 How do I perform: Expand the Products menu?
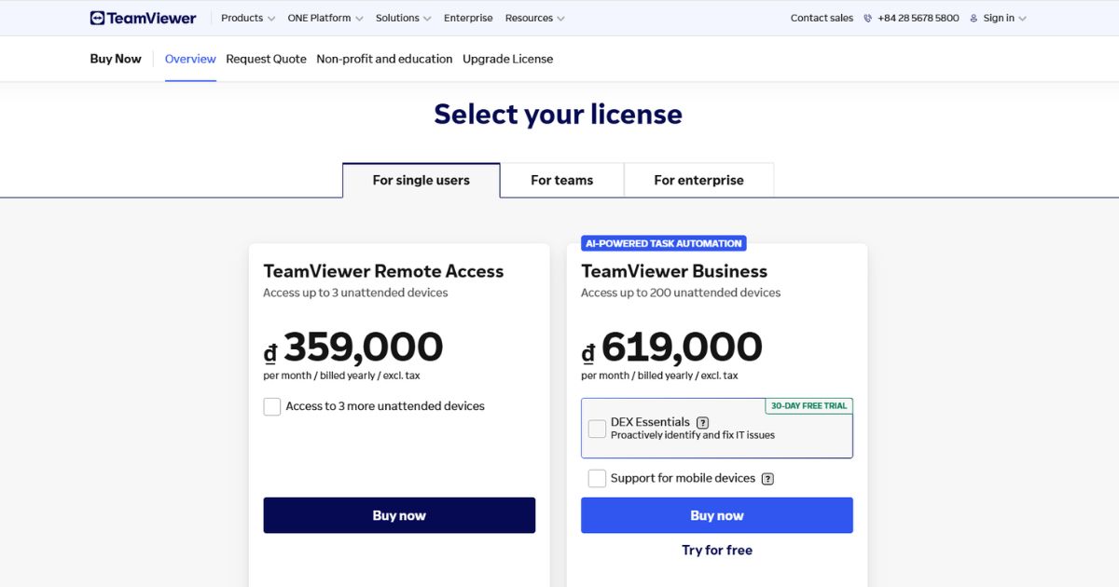[x=248, y=18]
